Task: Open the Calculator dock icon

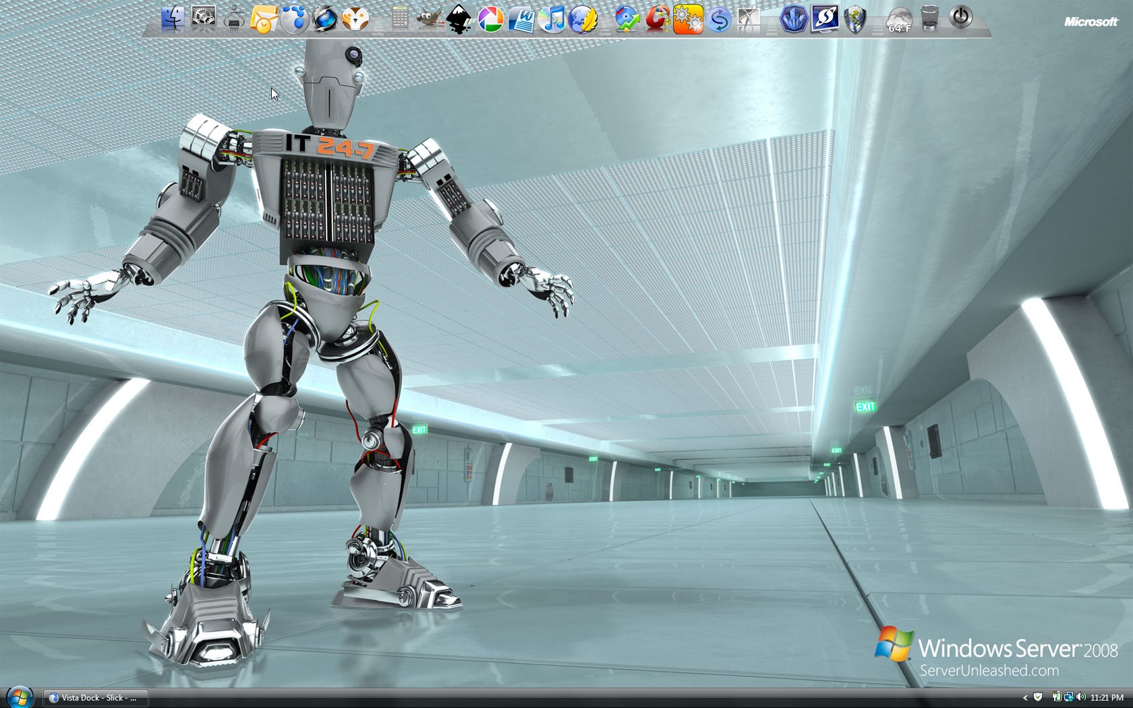Action: 399,18
